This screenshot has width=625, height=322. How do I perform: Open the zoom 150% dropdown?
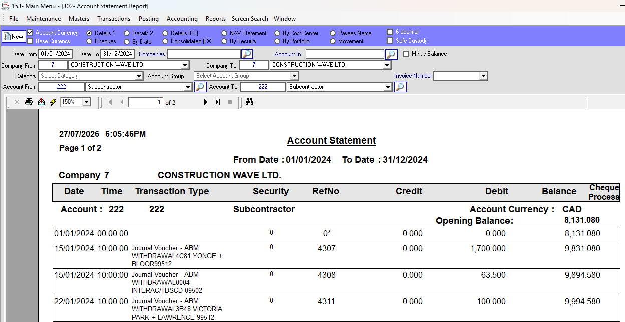(x=86, y=102)
